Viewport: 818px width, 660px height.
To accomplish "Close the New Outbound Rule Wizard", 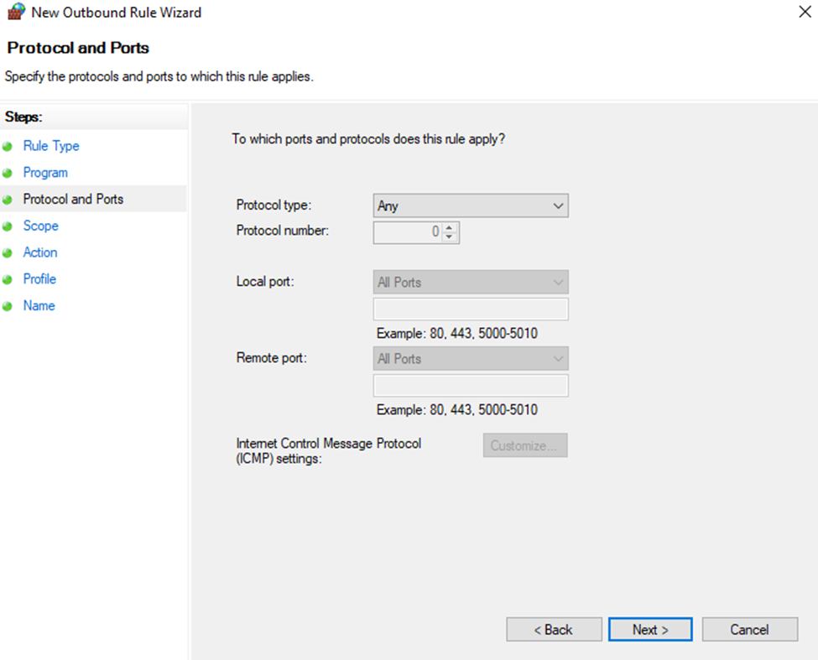I will pos(805,12).
